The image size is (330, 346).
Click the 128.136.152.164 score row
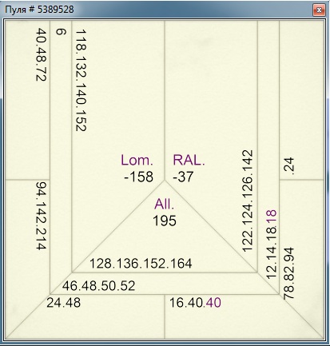point(141,264)
